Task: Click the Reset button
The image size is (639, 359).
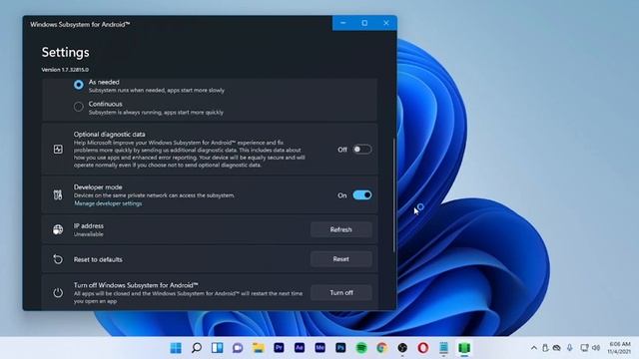Action: 341,259
